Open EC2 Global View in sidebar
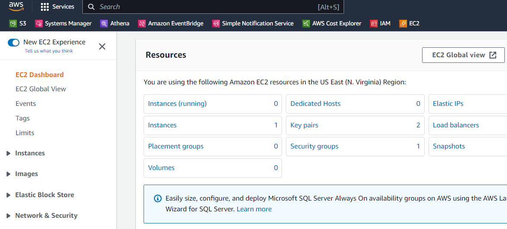Image resolution: width=507 pixels, height=229 pixels. click(41, 89)
